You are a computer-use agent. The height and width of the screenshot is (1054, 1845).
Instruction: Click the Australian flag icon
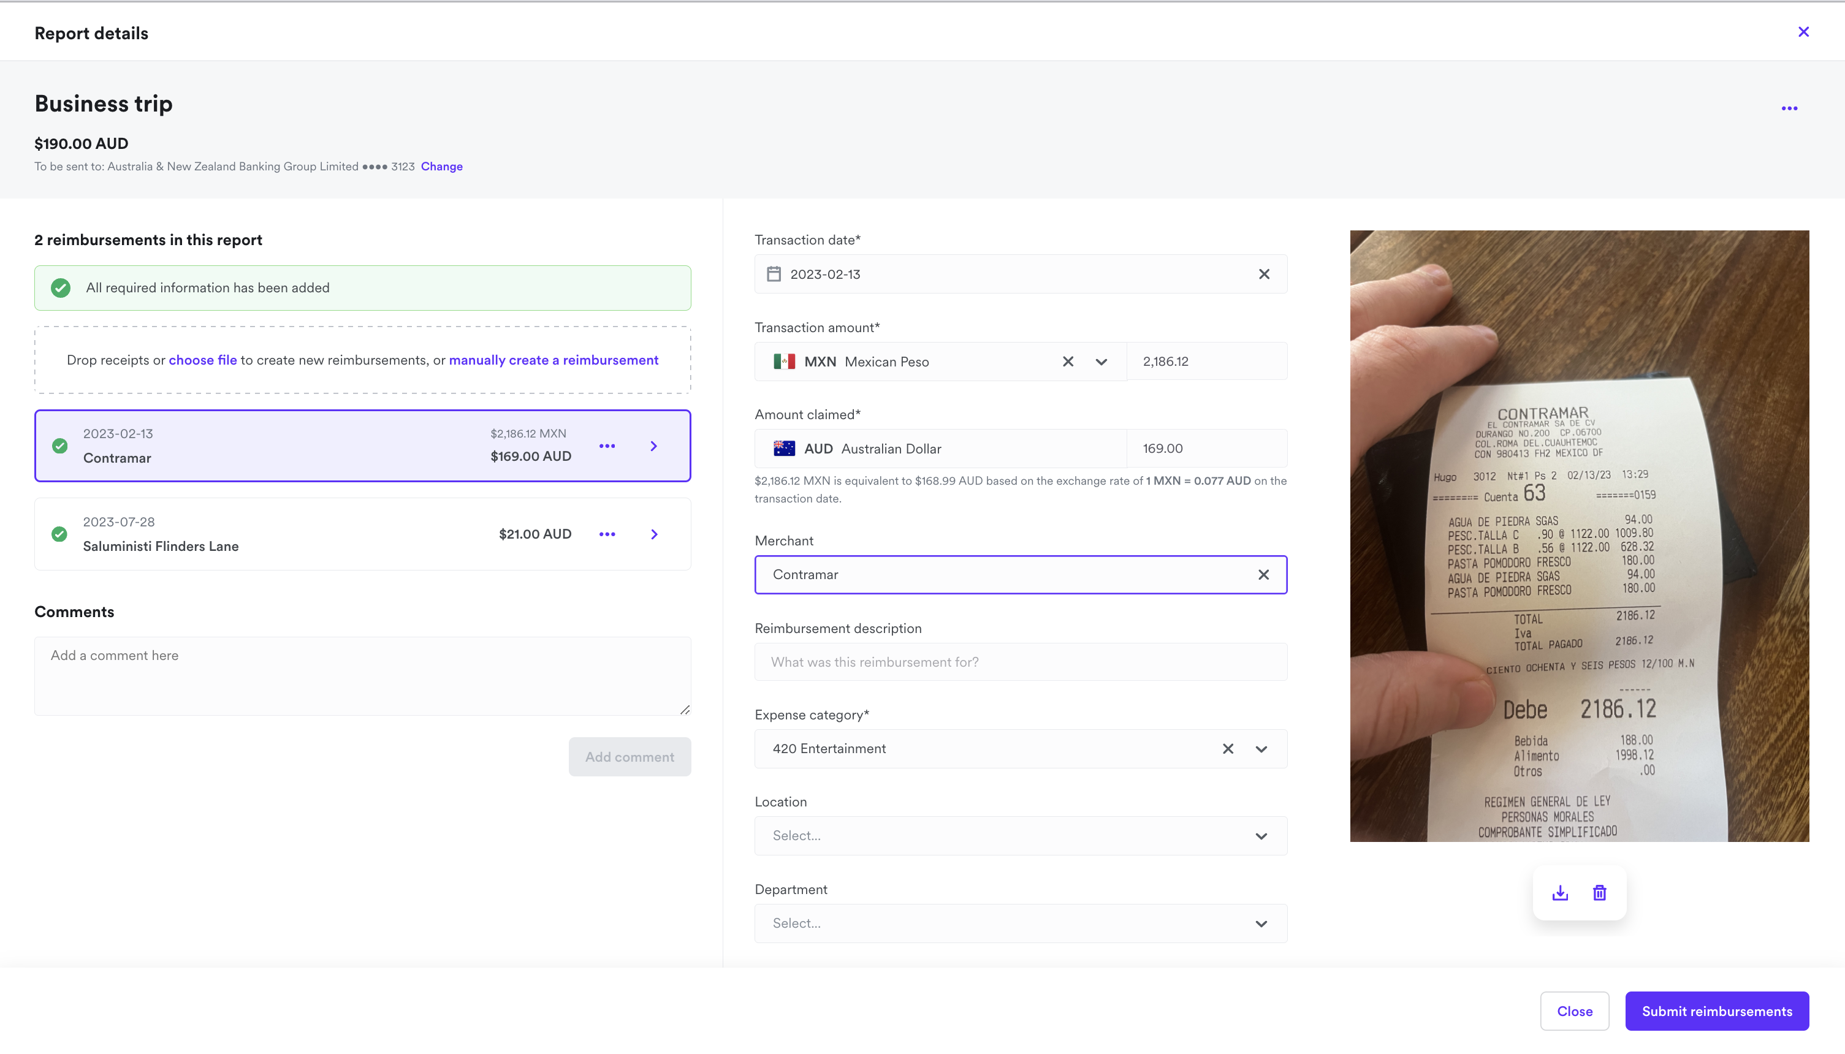point(783,448)
